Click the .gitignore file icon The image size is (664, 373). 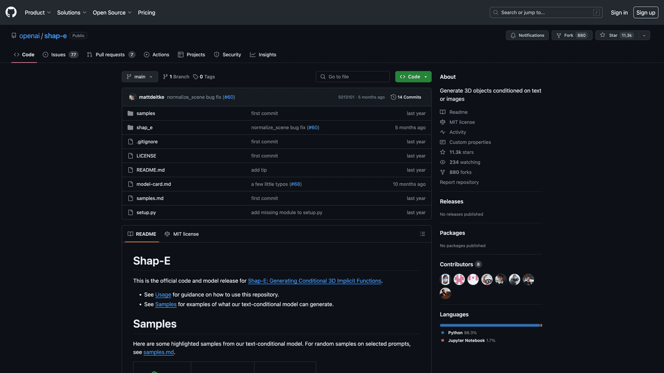click(x=131, y=141)
